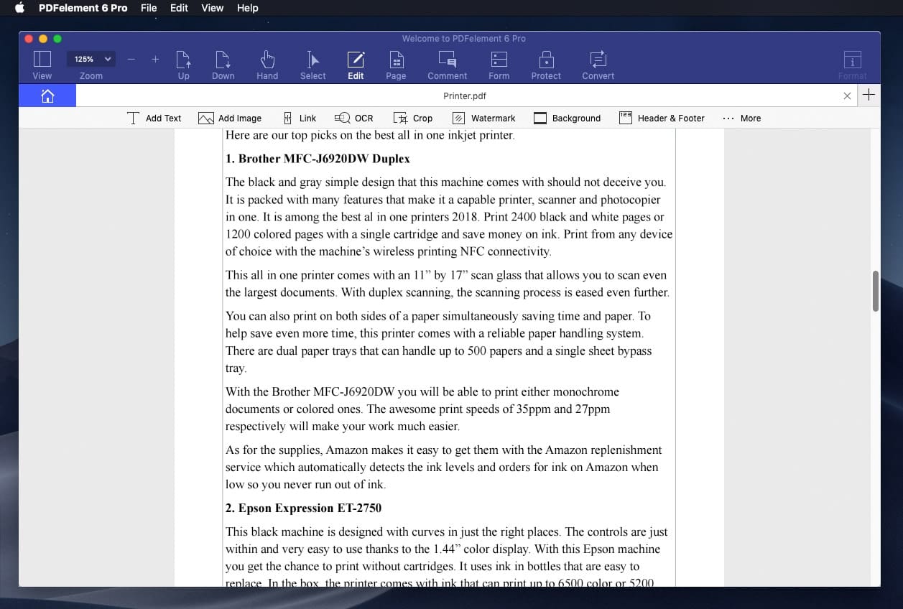Screen dimensions: 903x609
Task: Click paragraph starting "With the Brother MFC-J6920DW"
Action: (x=422, y=409)
